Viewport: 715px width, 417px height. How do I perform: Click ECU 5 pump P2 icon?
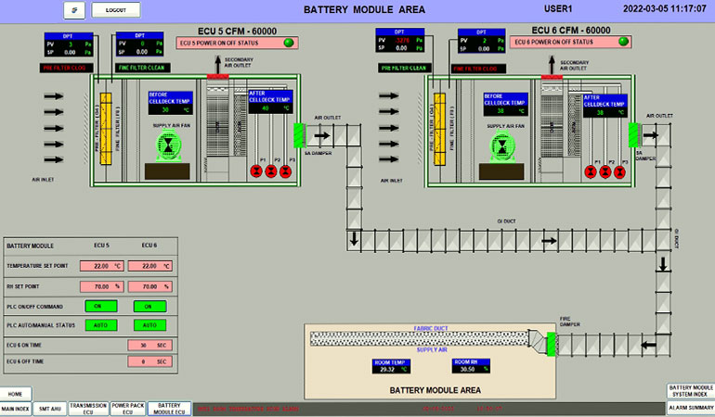(271, 171)
